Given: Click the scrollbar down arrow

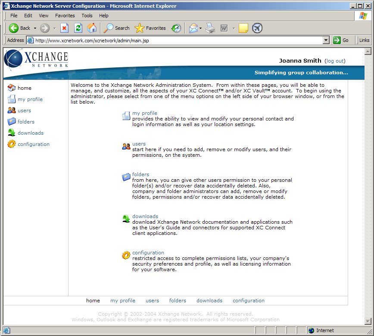Looking at the screenshot, I should 368,321.
